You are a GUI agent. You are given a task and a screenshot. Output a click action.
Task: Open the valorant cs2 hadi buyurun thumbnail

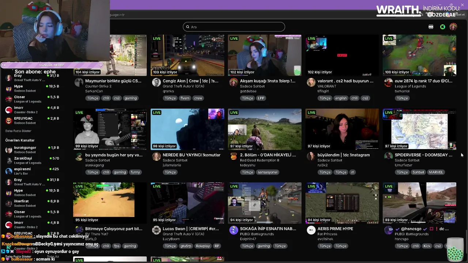coord(342,55)
